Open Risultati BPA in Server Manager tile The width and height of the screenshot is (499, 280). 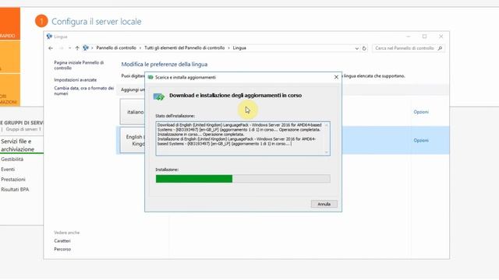15,190
